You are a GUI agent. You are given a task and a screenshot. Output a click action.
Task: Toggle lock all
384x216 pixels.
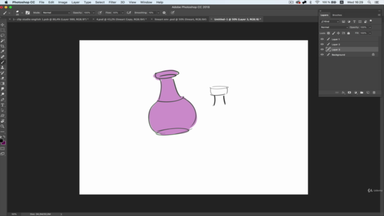[349, 33]
